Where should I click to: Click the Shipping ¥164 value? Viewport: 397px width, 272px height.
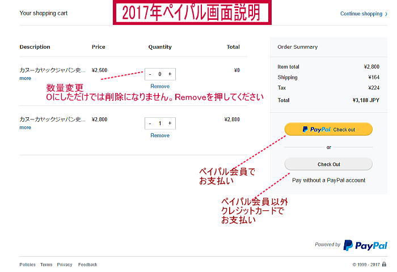pyautogui.click(x=374, y=77)
